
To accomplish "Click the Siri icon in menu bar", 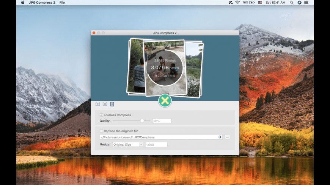I will click(299, 3).
